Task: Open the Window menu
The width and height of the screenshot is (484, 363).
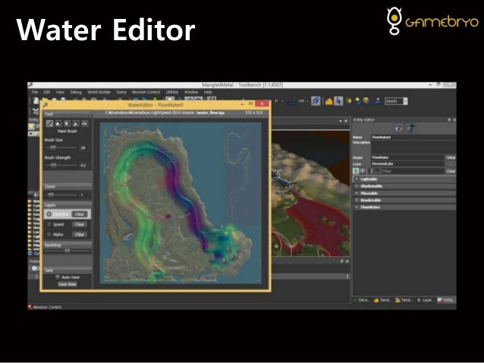Action: 191,92
